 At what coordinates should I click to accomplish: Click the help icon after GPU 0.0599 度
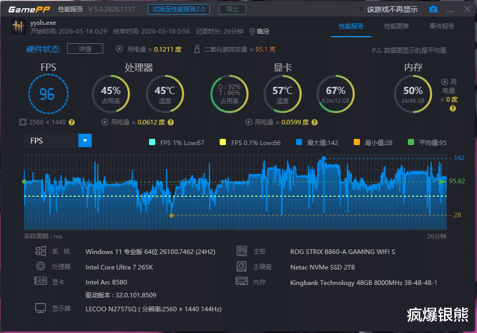[315, 122]
